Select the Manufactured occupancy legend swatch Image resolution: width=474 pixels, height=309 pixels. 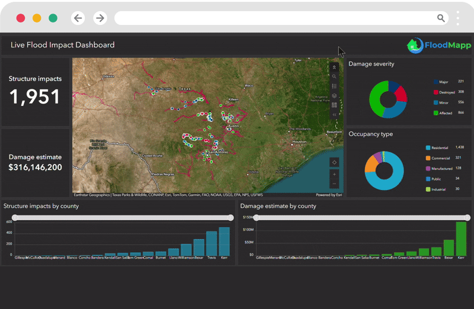(x=428, y=169)
